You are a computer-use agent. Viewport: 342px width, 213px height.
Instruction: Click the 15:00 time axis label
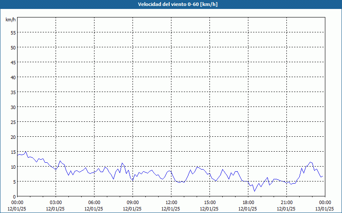click(x=209, y=202)
